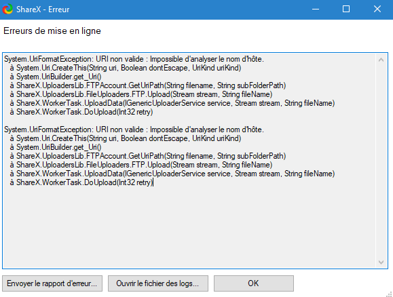Close the ShareX Erreur window
Image resolution: width=393 pixels, height=297 pixels.
(377, 9)
